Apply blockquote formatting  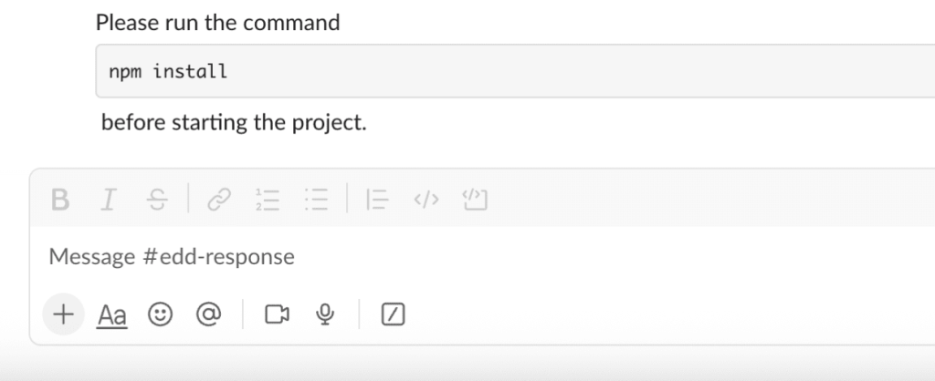[x=378, y=200]
